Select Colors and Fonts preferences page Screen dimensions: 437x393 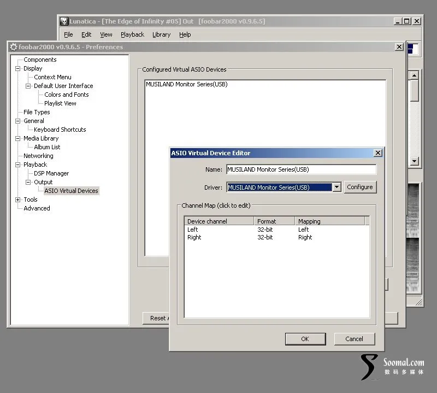67,95
